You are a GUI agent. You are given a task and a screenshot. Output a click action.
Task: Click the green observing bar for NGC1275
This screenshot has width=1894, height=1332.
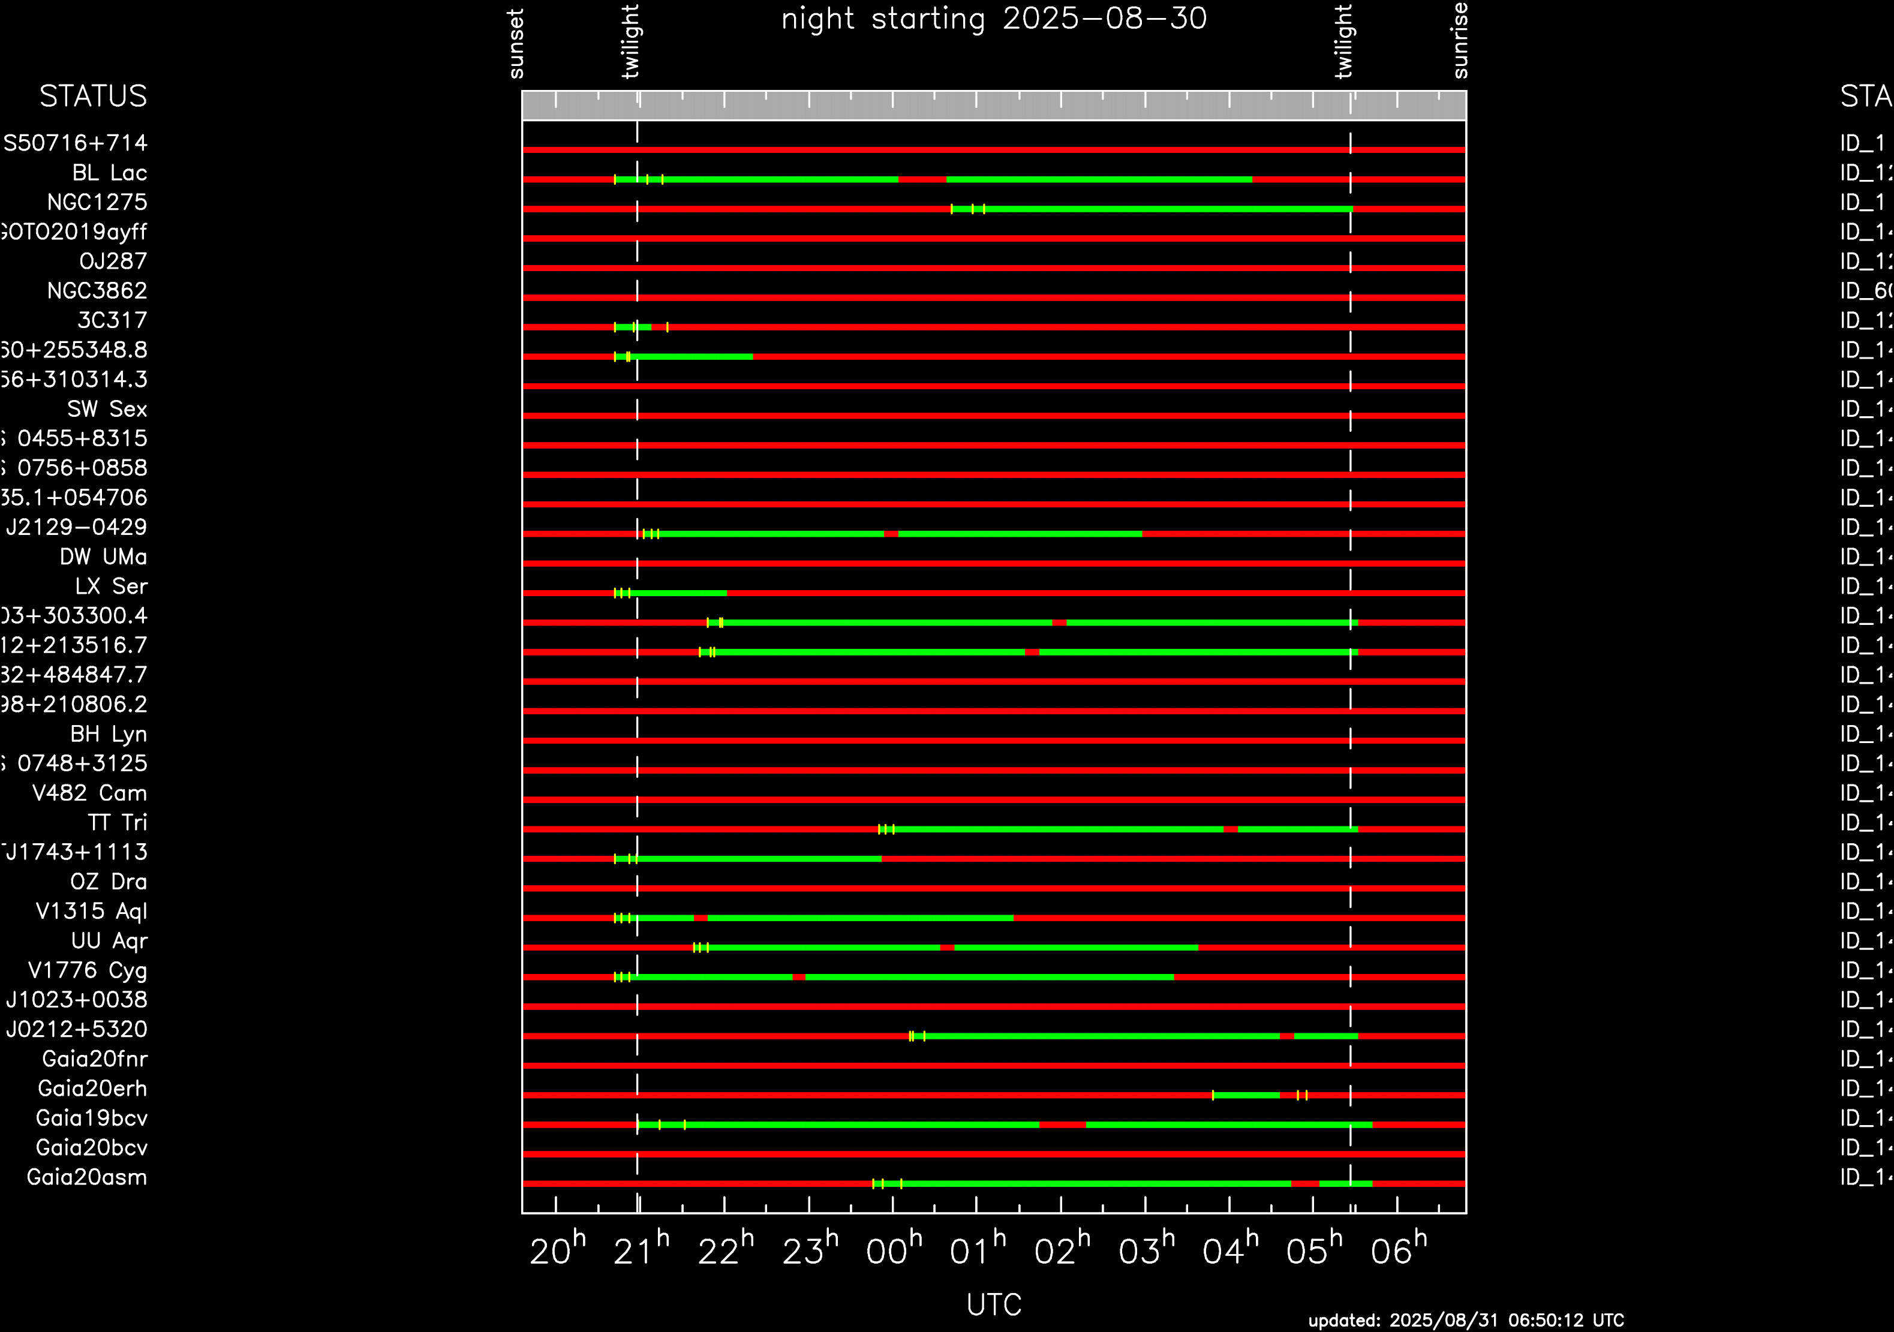tap(1155, 209)
